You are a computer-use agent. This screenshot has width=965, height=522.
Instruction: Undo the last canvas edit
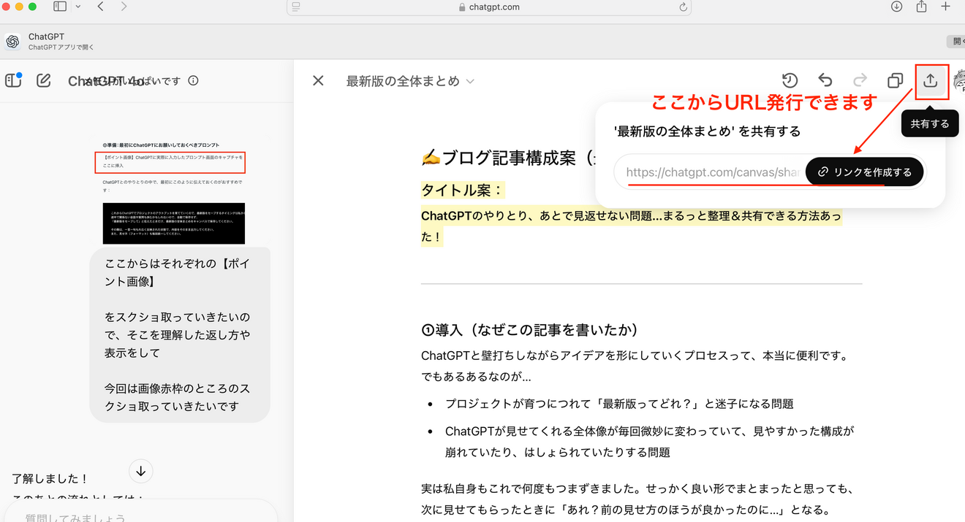pos(825,80)
